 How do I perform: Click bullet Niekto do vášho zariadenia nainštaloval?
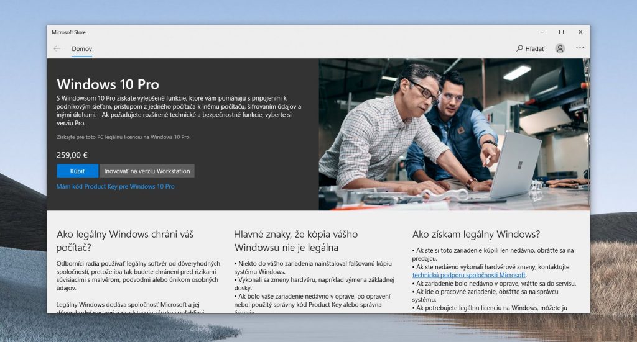[x=313, y=268]
